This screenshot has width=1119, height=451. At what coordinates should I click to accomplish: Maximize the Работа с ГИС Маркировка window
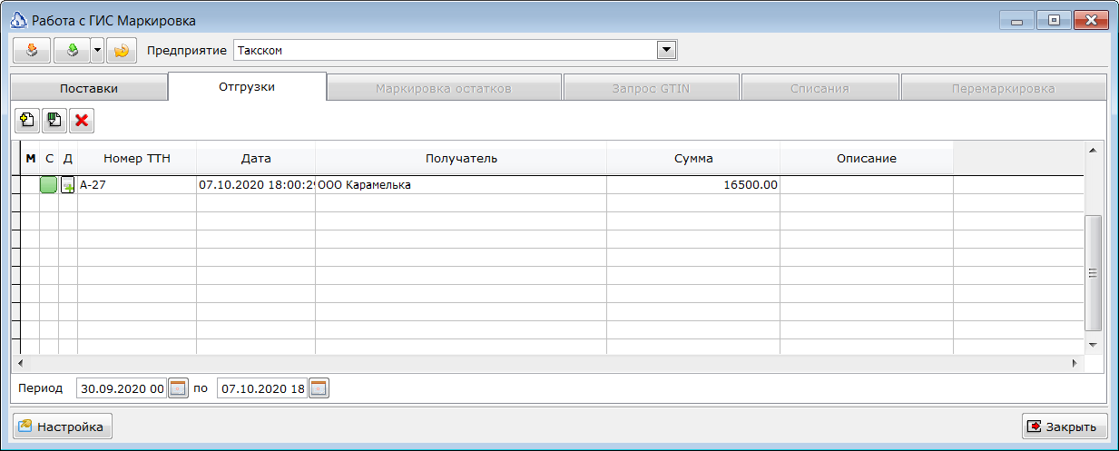1053,20
